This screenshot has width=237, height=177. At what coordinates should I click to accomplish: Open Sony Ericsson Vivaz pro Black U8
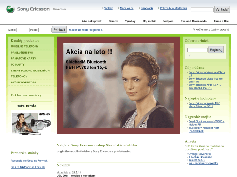pyautogui.click(x=207, y=74)
